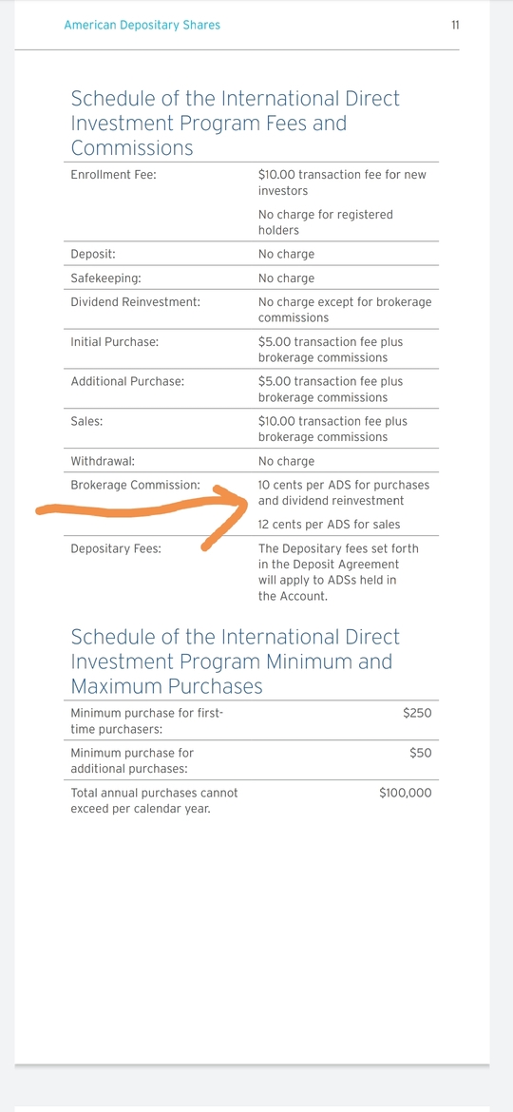Click the Withdrawal row label

pyautogui.click(x=103, y=462)
